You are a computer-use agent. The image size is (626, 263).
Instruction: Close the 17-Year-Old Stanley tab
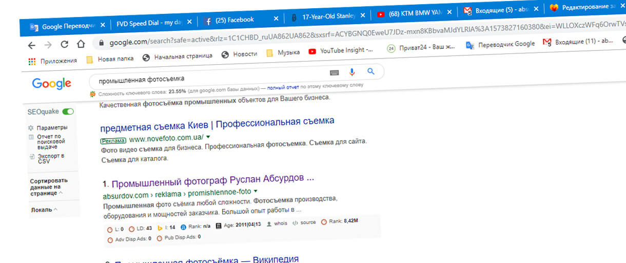click(x=363, y=15)
